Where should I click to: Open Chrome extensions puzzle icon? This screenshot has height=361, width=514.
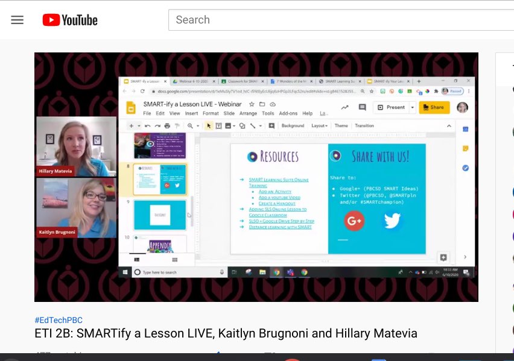click(x=436, y=92)
